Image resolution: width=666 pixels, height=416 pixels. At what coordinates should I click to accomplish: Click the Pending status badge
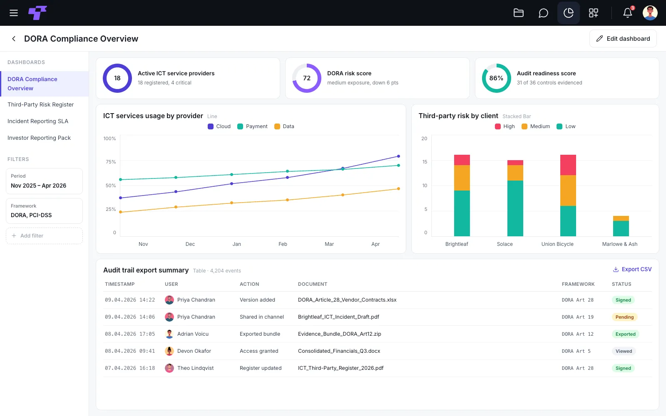point(624,317)
